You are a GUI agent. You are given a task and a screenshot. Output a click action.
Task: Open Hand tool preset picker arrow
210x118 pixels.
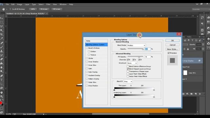tap(7, 9)
